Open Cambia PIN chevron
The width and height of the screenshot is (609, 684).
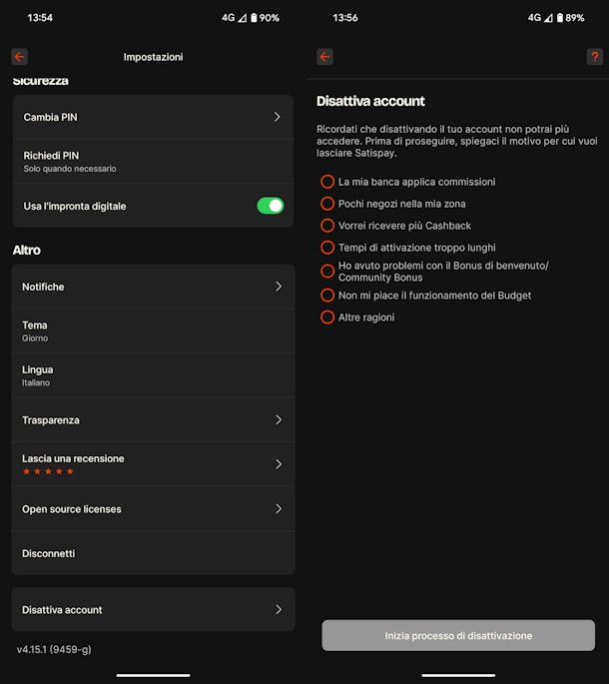pos(277,117)
